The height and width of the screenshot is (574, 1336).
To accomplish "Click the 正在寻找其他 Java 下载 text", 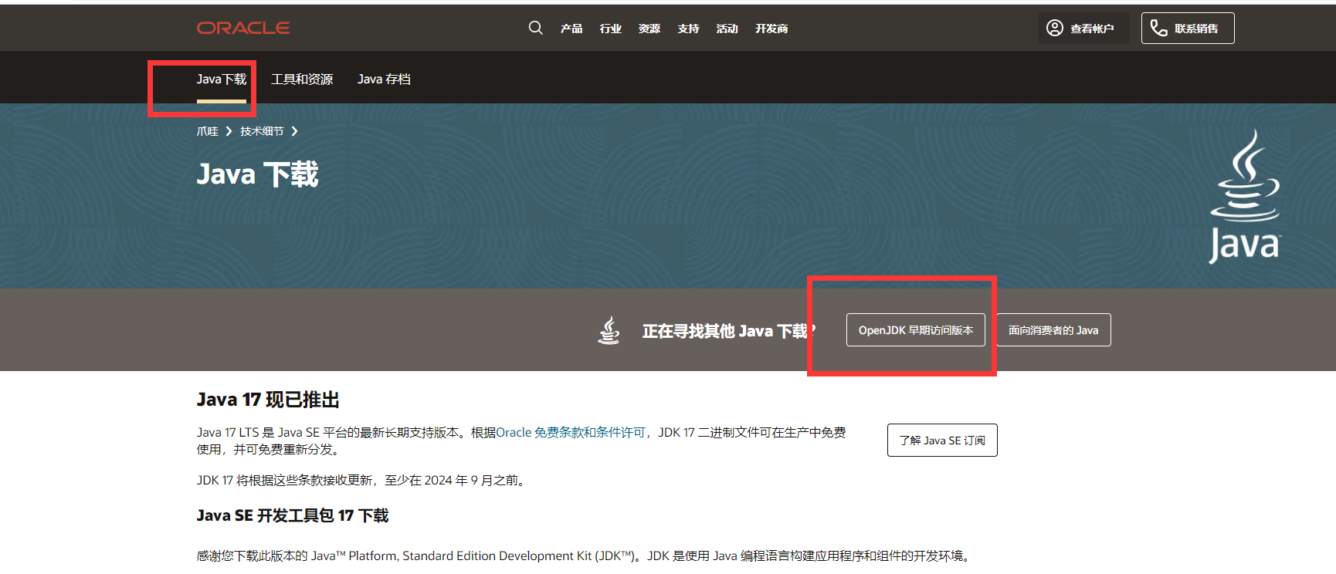I will click(728, 331).
